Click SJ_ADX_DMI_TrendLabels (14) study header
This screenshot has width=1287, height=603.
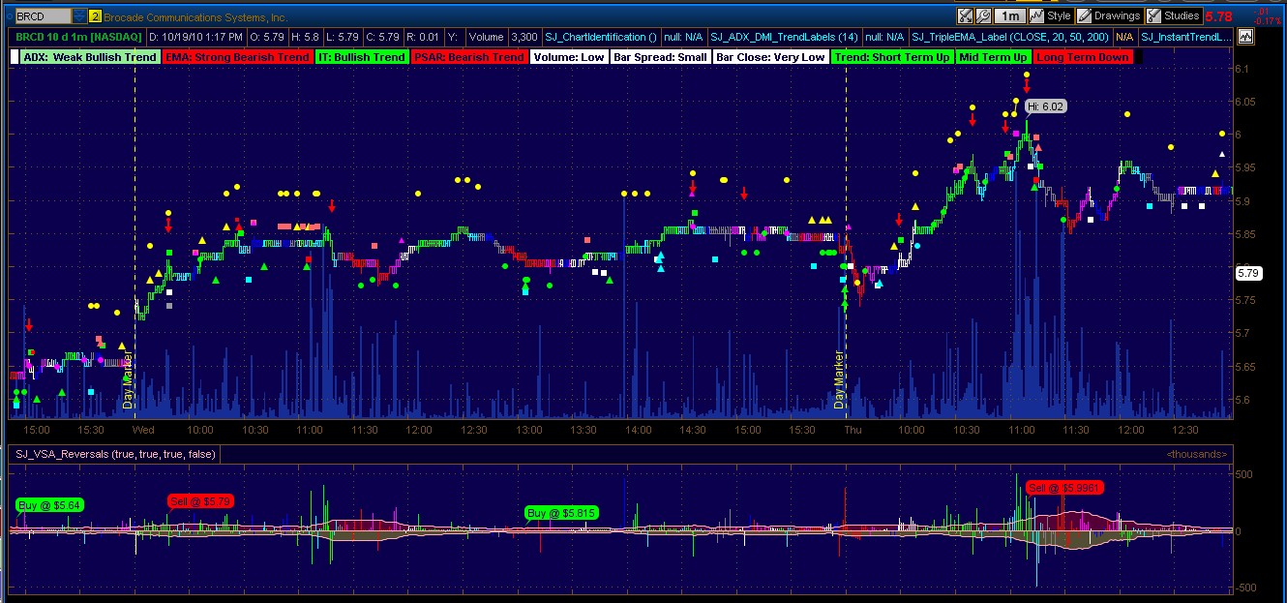click(x=784, y=37)
